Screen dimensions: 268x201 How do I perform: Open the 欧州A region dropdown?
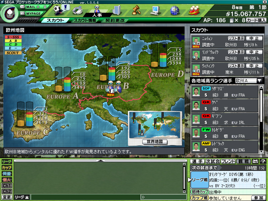coord(249,80)
